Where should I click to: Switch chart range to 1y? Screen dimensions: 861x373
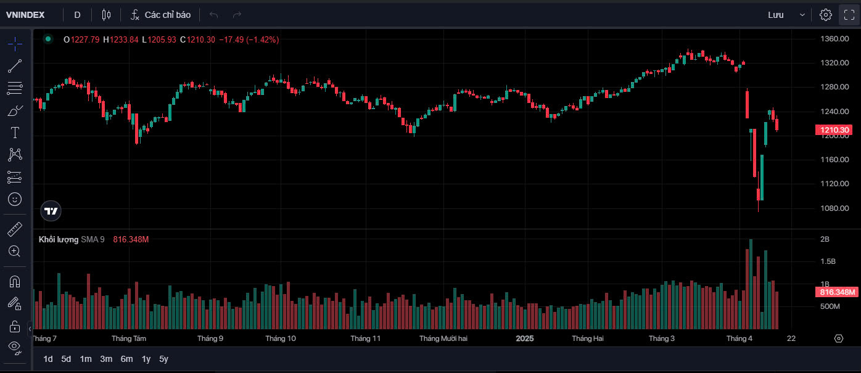pos(146,359)
